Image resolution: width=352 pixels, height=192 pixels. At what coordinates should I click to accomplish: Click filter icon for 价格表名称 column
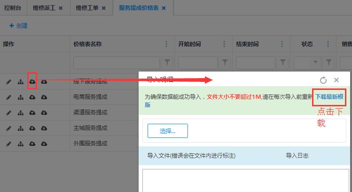167,62
